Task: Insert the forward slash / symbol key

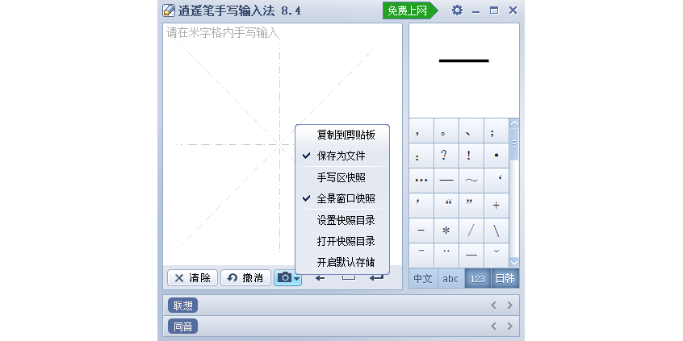Action: pos(471,231)
